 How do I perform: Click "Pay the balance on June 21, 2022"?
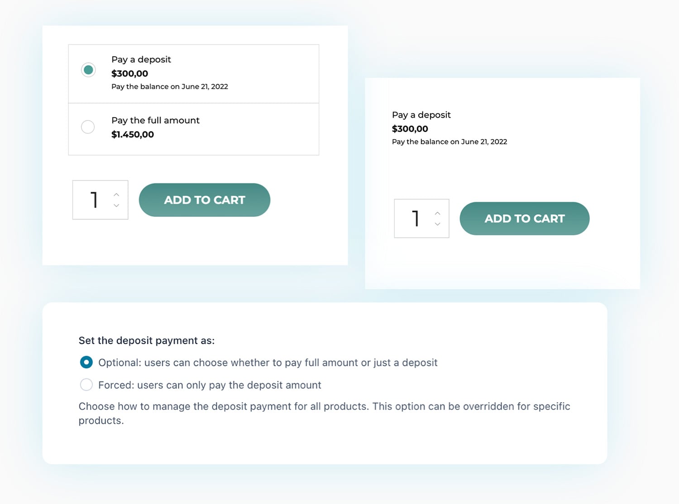(x=170, y=86)
